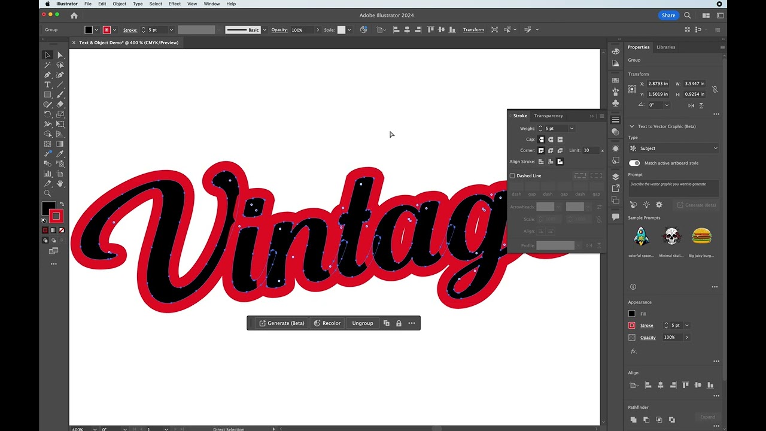
Task: Select the Eraser tool
Action: point(60,104)
